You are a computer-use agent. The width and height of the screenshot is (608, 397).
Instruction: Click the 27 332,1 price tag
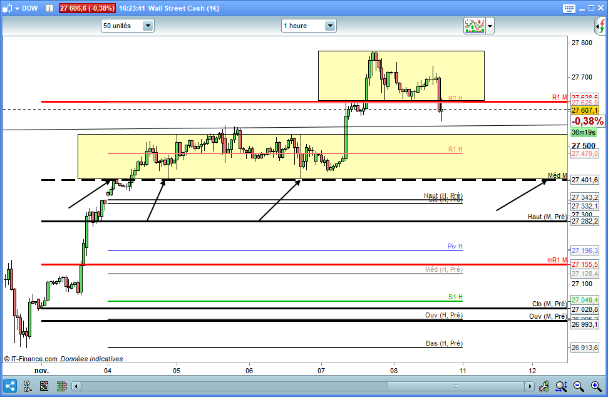coord(584,206)
